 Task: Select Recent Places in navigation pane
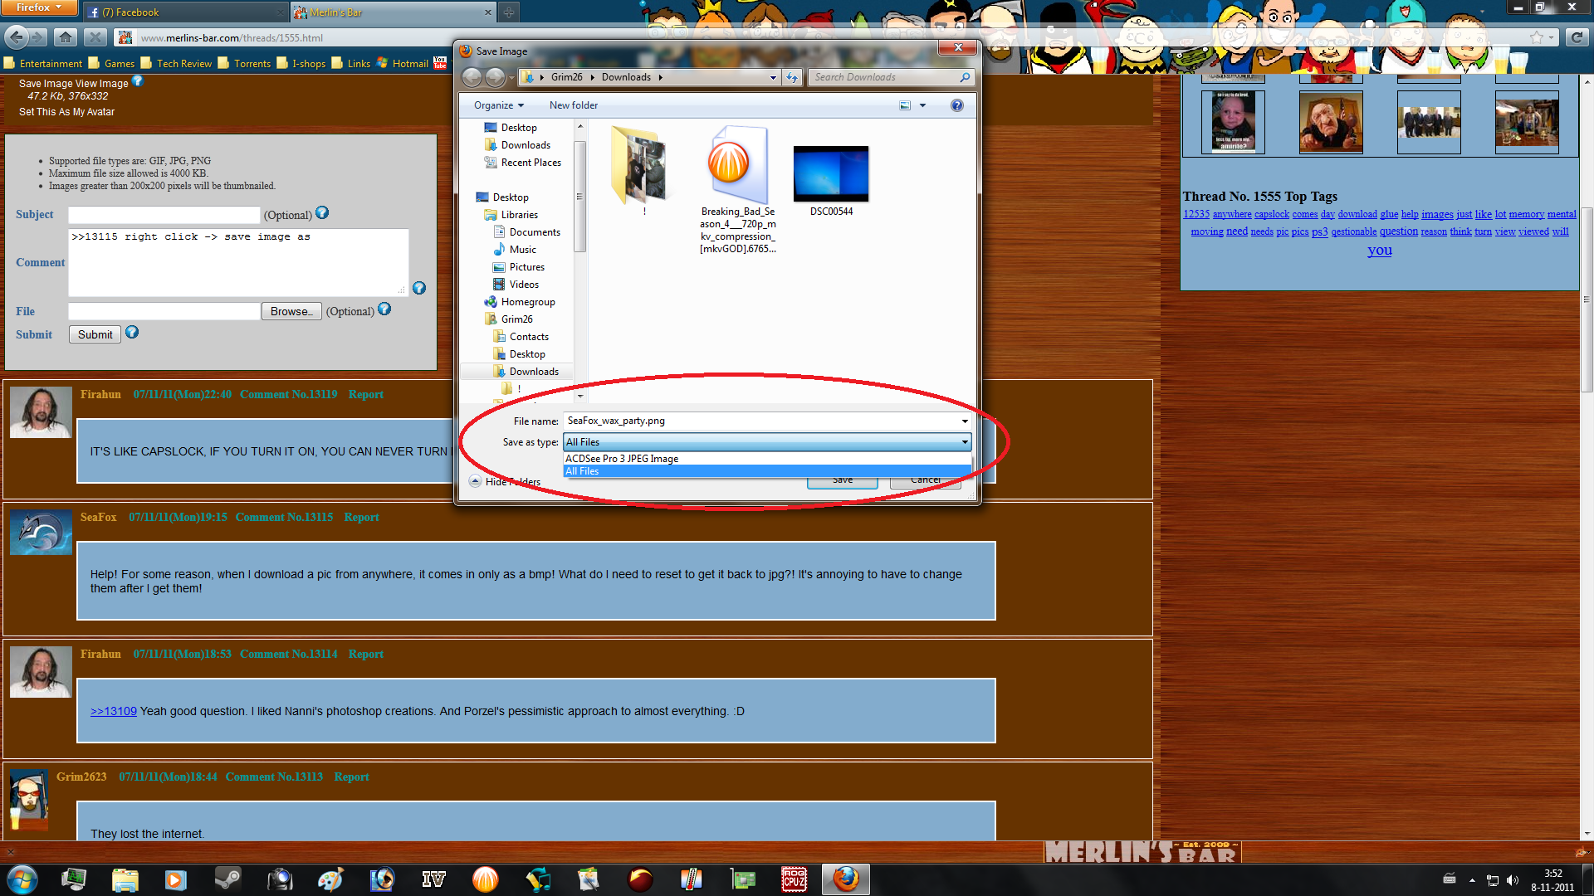coord(523,163)
